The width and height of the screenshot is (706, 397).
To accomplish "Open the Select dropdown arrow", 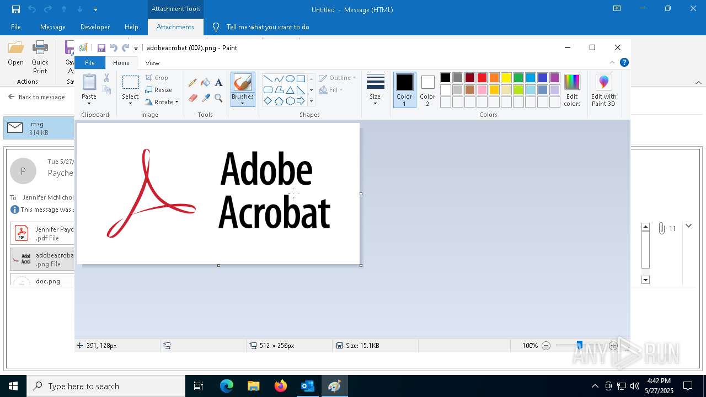I will pyautogui.click(x=130, y=104).
